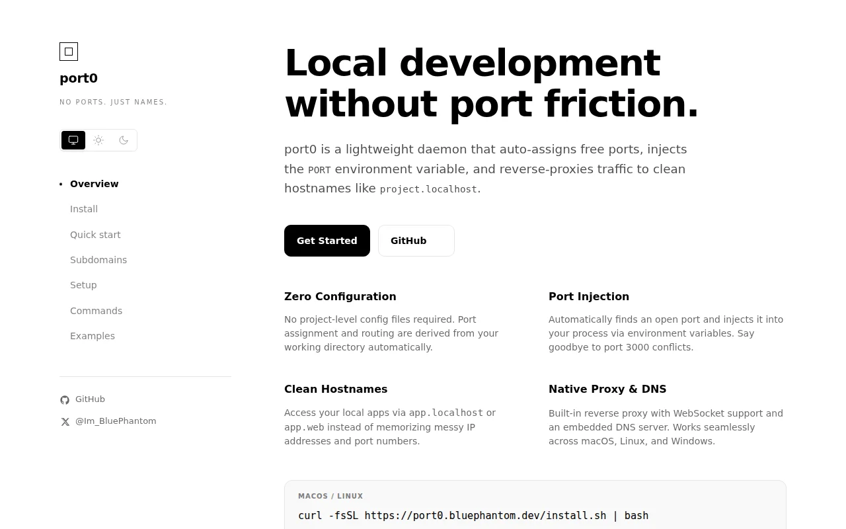The width and height of the screenshot is (846, 529).
Task: Click the Native Proxy & DNS heading
Action: pyautogui.click(x=607, y=389)
